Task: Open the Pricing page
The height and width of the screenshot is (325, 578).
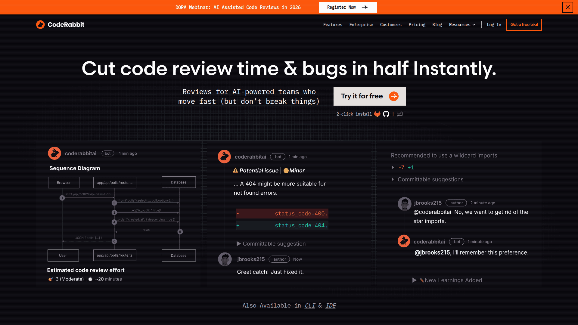Action: 417,25
